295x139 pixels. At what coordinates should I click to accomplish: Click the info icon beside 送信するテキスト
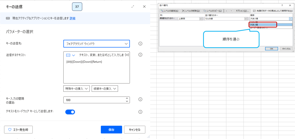141,55
